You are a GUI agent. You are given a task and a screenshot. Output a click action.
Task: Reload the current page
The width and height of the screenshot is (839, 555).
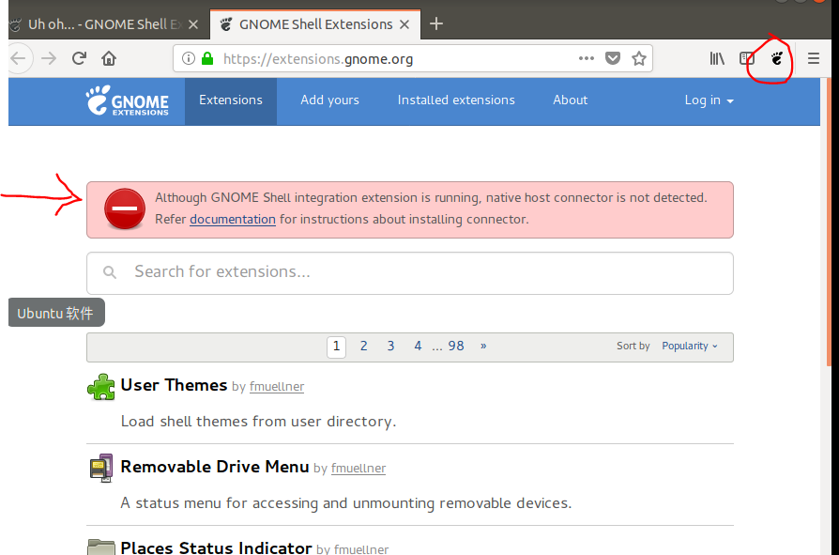point(79,58)
